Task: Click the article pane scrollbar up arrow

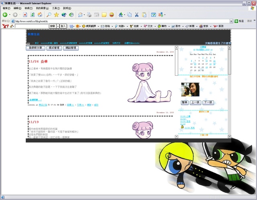Action: tap(177, 48)
